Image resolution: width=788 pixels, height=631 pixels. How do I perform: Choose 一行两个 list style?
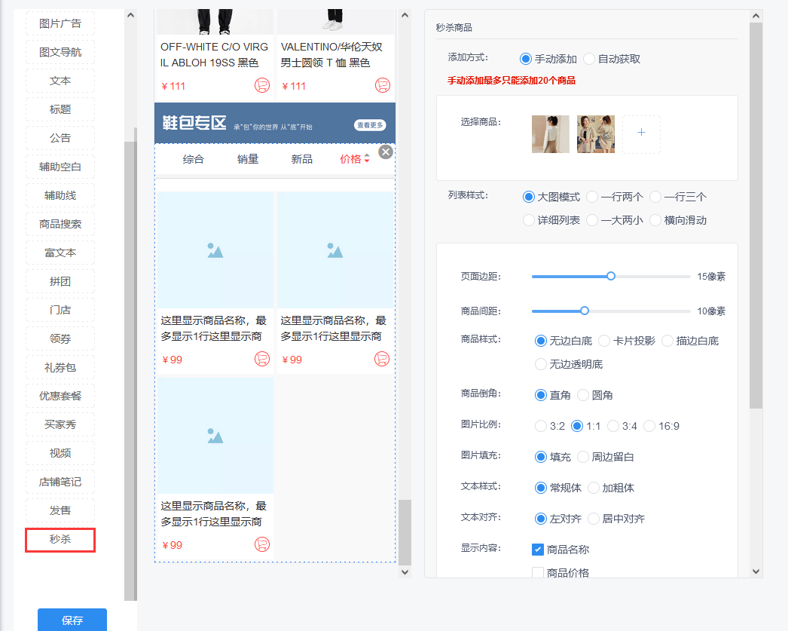pos(592,197)
